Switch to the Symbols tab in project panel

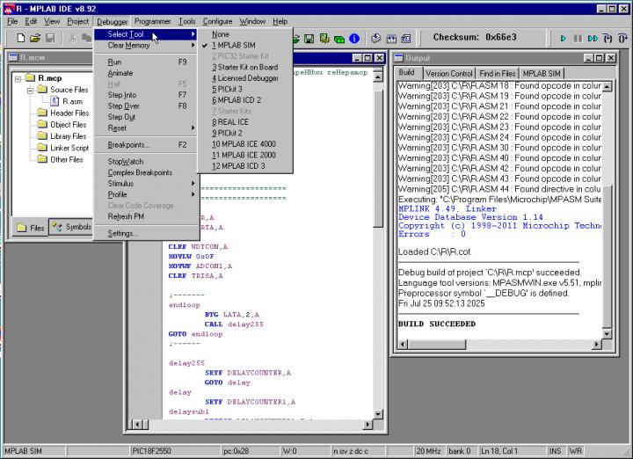72,227
